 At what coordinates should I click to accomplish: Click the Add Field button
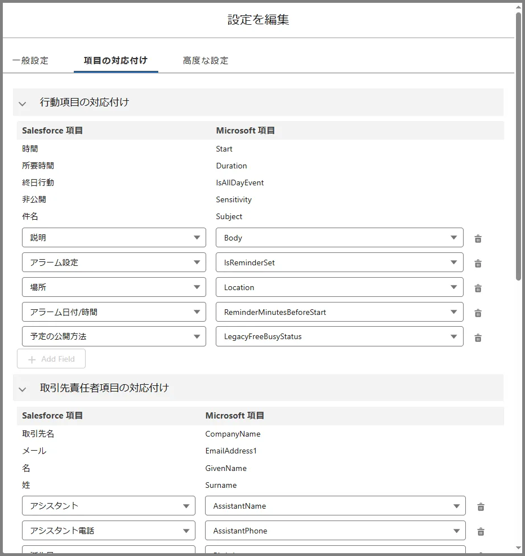coord(51,359)
